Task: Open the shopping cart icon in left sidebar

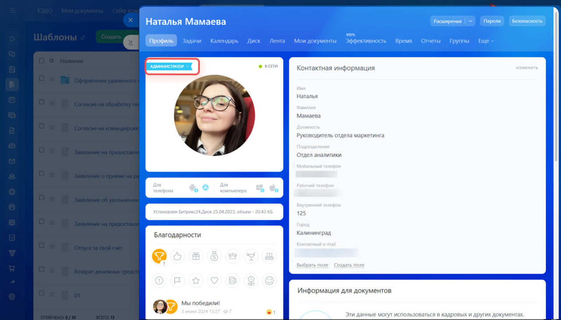Action: click(12, 268)
